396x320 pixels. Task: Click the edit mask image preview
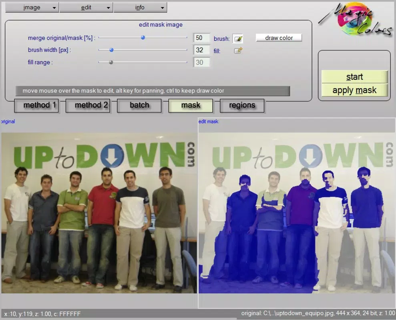pyautogui.click(x=297, y=213)
